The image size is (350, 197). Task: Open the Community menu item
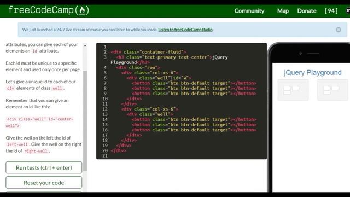point(249,11)
